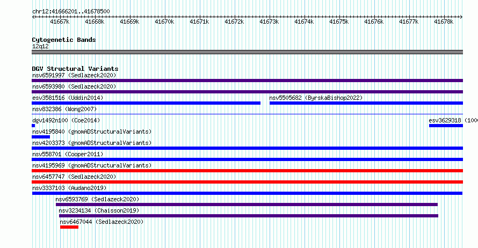Click the 41672k ruler position

(234, 21)
